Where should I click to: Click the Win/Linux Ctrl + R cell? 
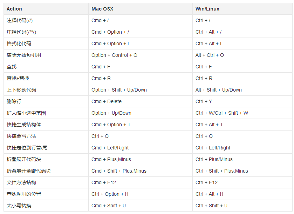click(242, 78)
